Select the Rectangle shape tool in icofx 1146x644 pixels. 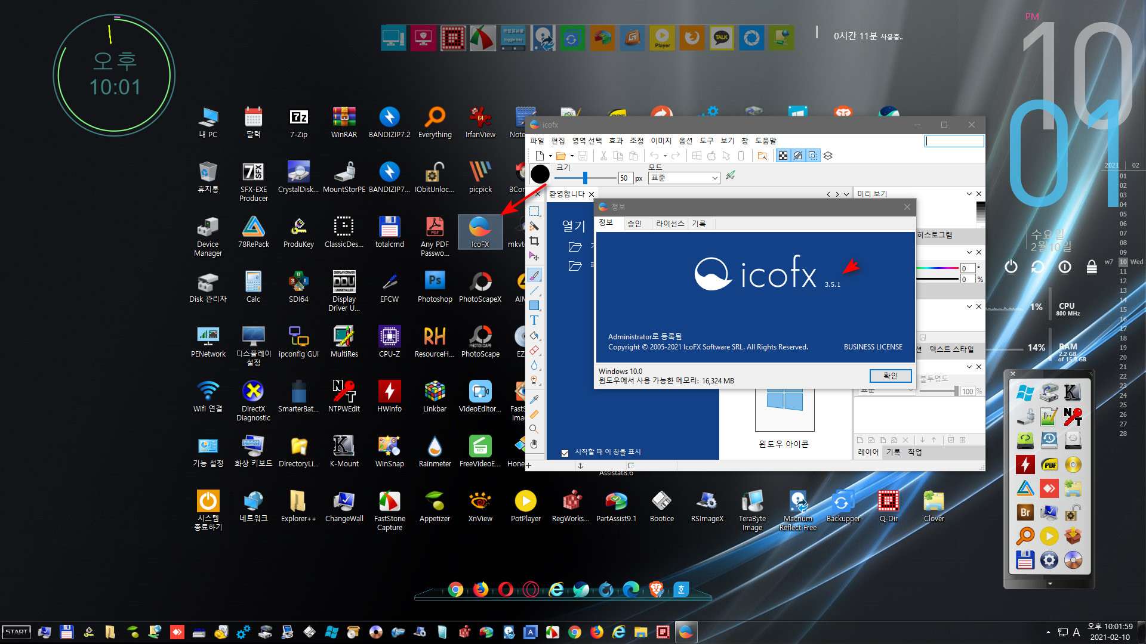click(x=534, y=305)
